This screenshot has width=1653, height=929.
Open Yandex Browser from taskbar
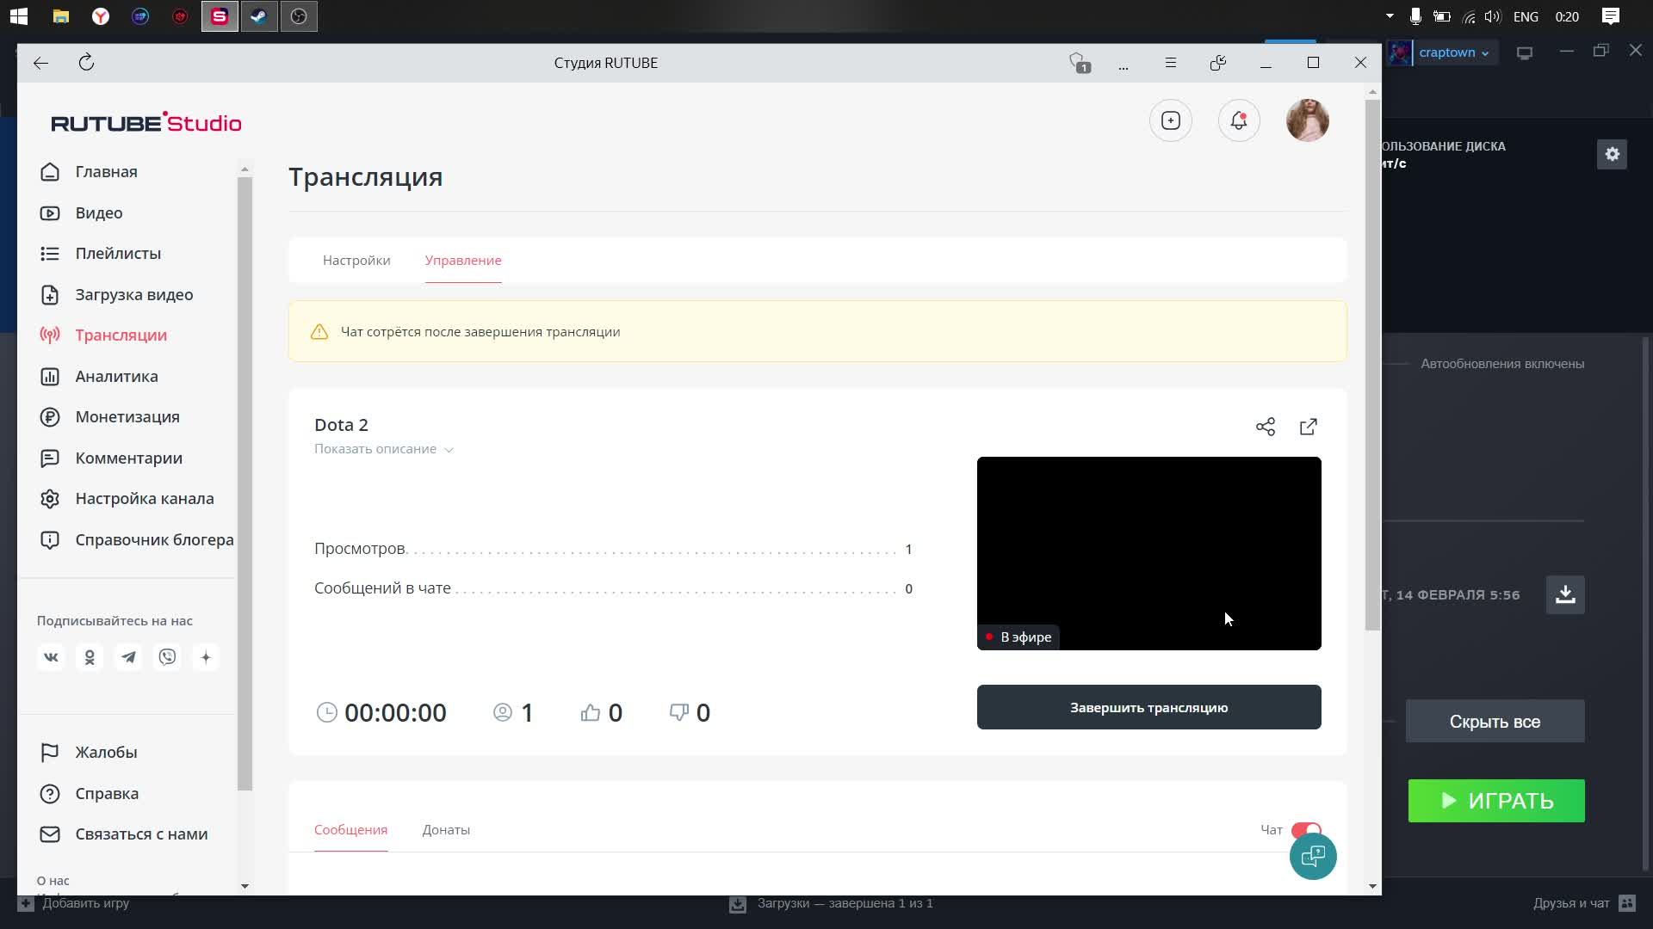101,16
